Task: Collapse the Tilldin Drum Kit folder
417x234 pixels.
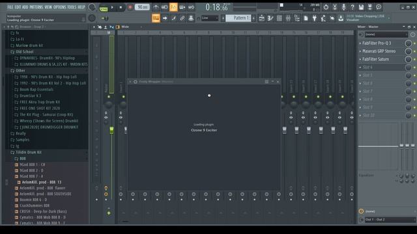Action: (29, 152)
